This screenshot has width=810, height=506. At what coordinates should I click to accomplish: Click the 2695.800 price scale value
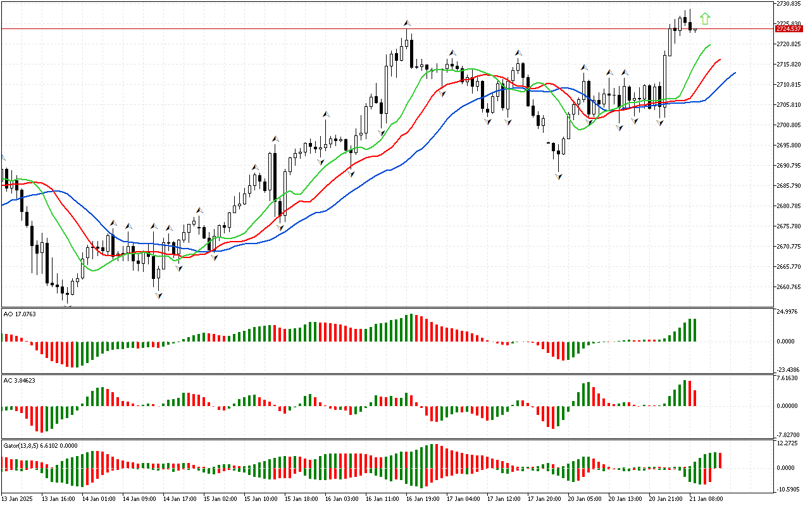[x=789, y=145]
